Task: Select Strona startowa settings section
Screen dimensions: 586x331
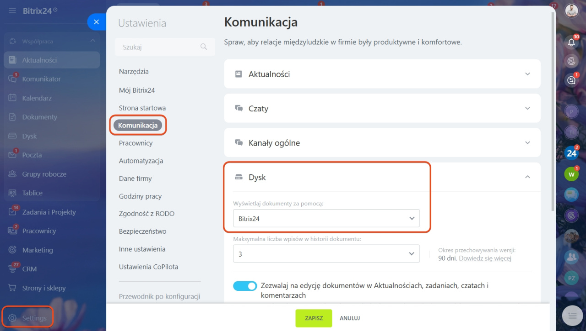Action: tap(142, 108)
